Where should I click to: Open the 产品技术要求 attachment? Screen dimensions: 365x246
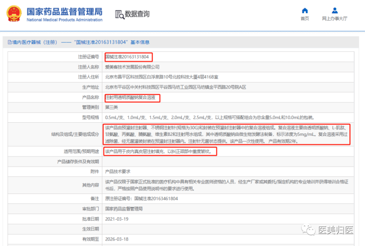[118, 171]
